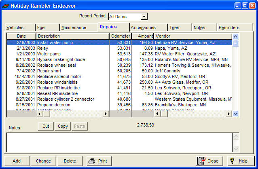The width and height of the screenshot is (258, 169).
Task: Click the Add button
Action: coord(17,161)
